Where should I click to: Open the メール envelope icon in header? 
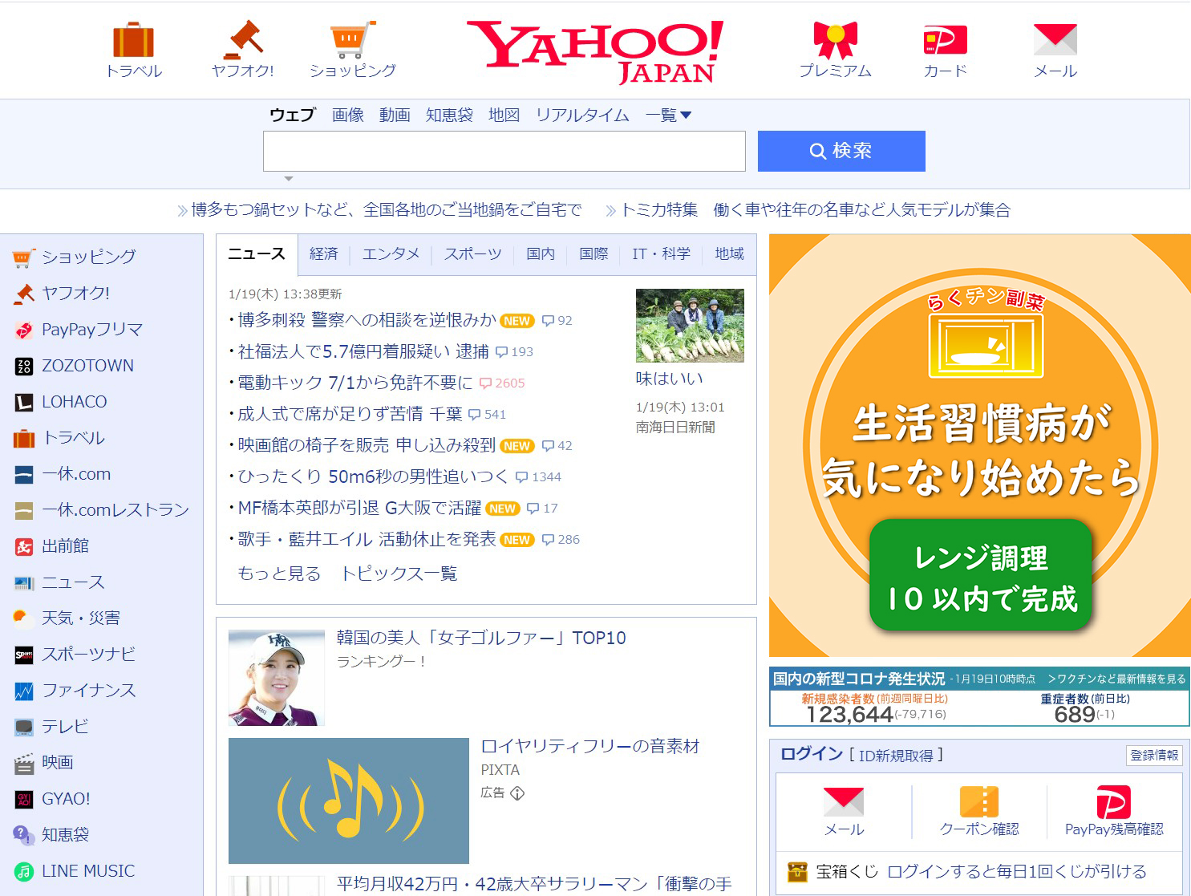pyautogui.click(x=1055, y=40)
